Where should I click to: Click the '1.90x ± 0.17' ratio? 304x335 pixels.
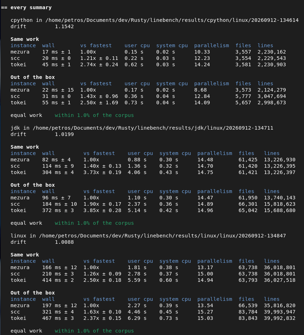(102, 204)
